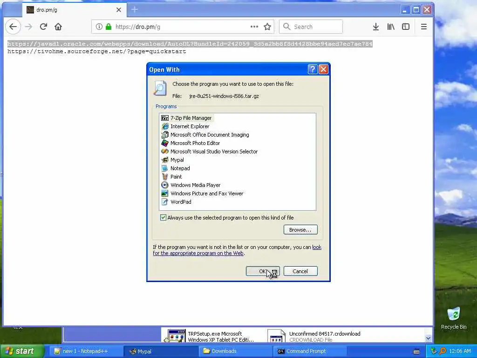Choose Microsoft Photo Editor from list

[x=191, y=143]
